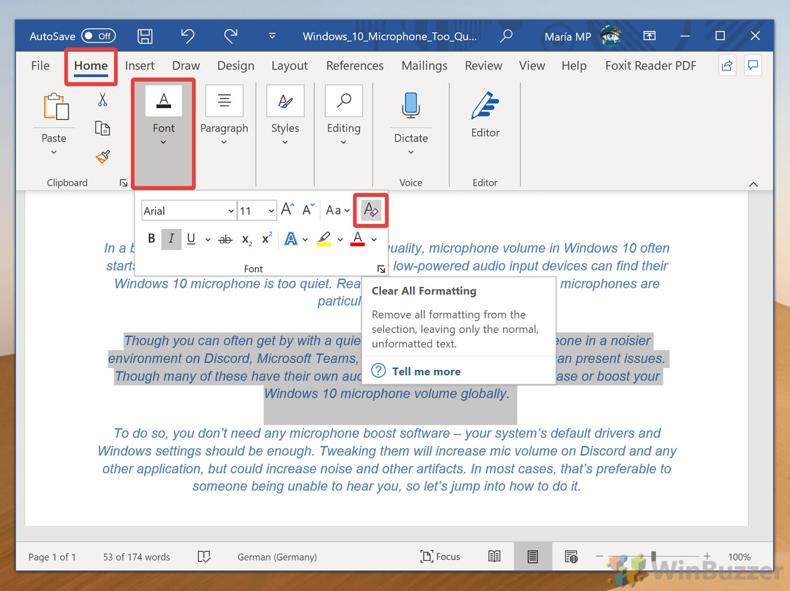Open the Insert ribbon tab
This screenshot has width=790, height=591.
coord(140,66)
